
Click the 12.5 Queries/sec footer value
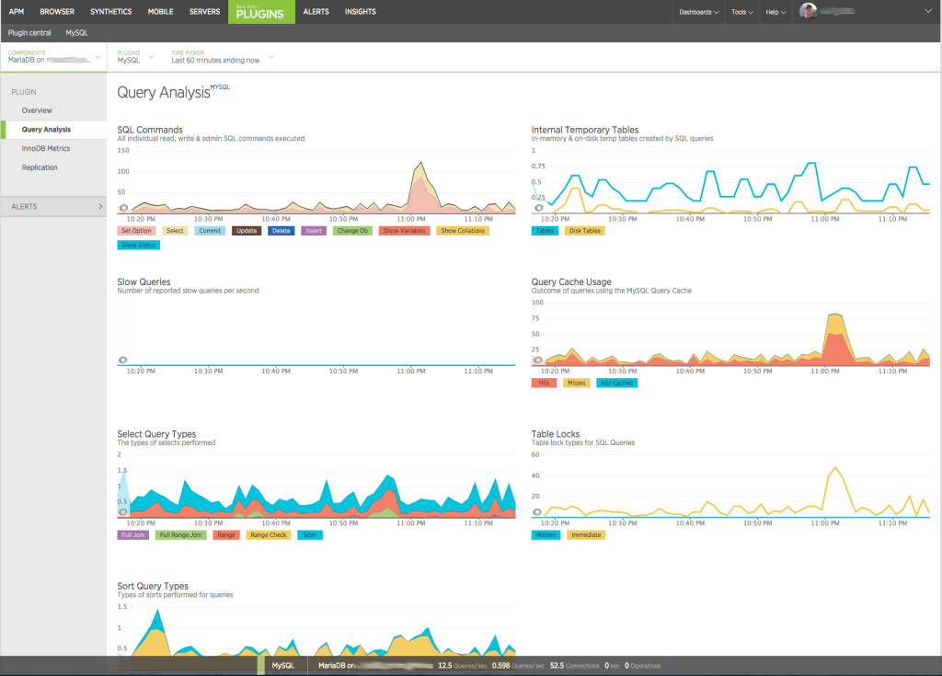(x=462, y=666)
